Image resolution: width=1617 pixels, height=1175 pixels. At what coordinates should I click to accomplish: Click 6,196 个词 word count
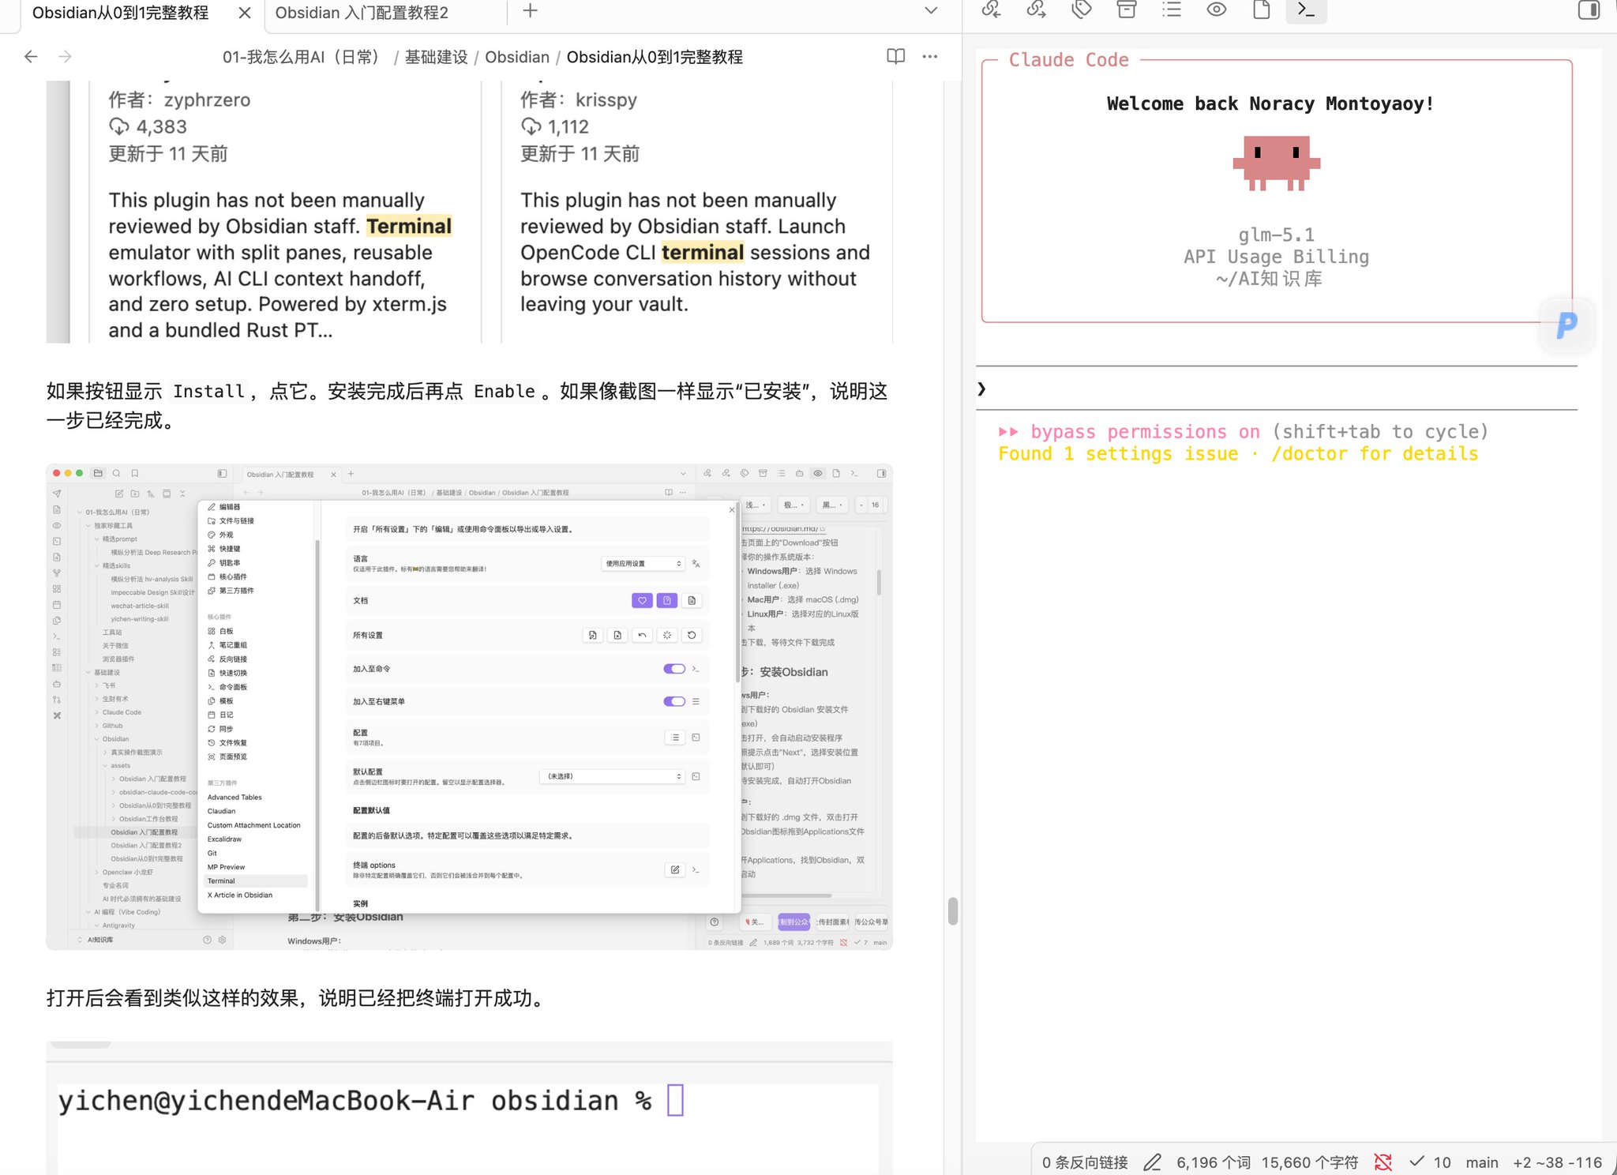pyautogui.click(x=1214, y=1162)
